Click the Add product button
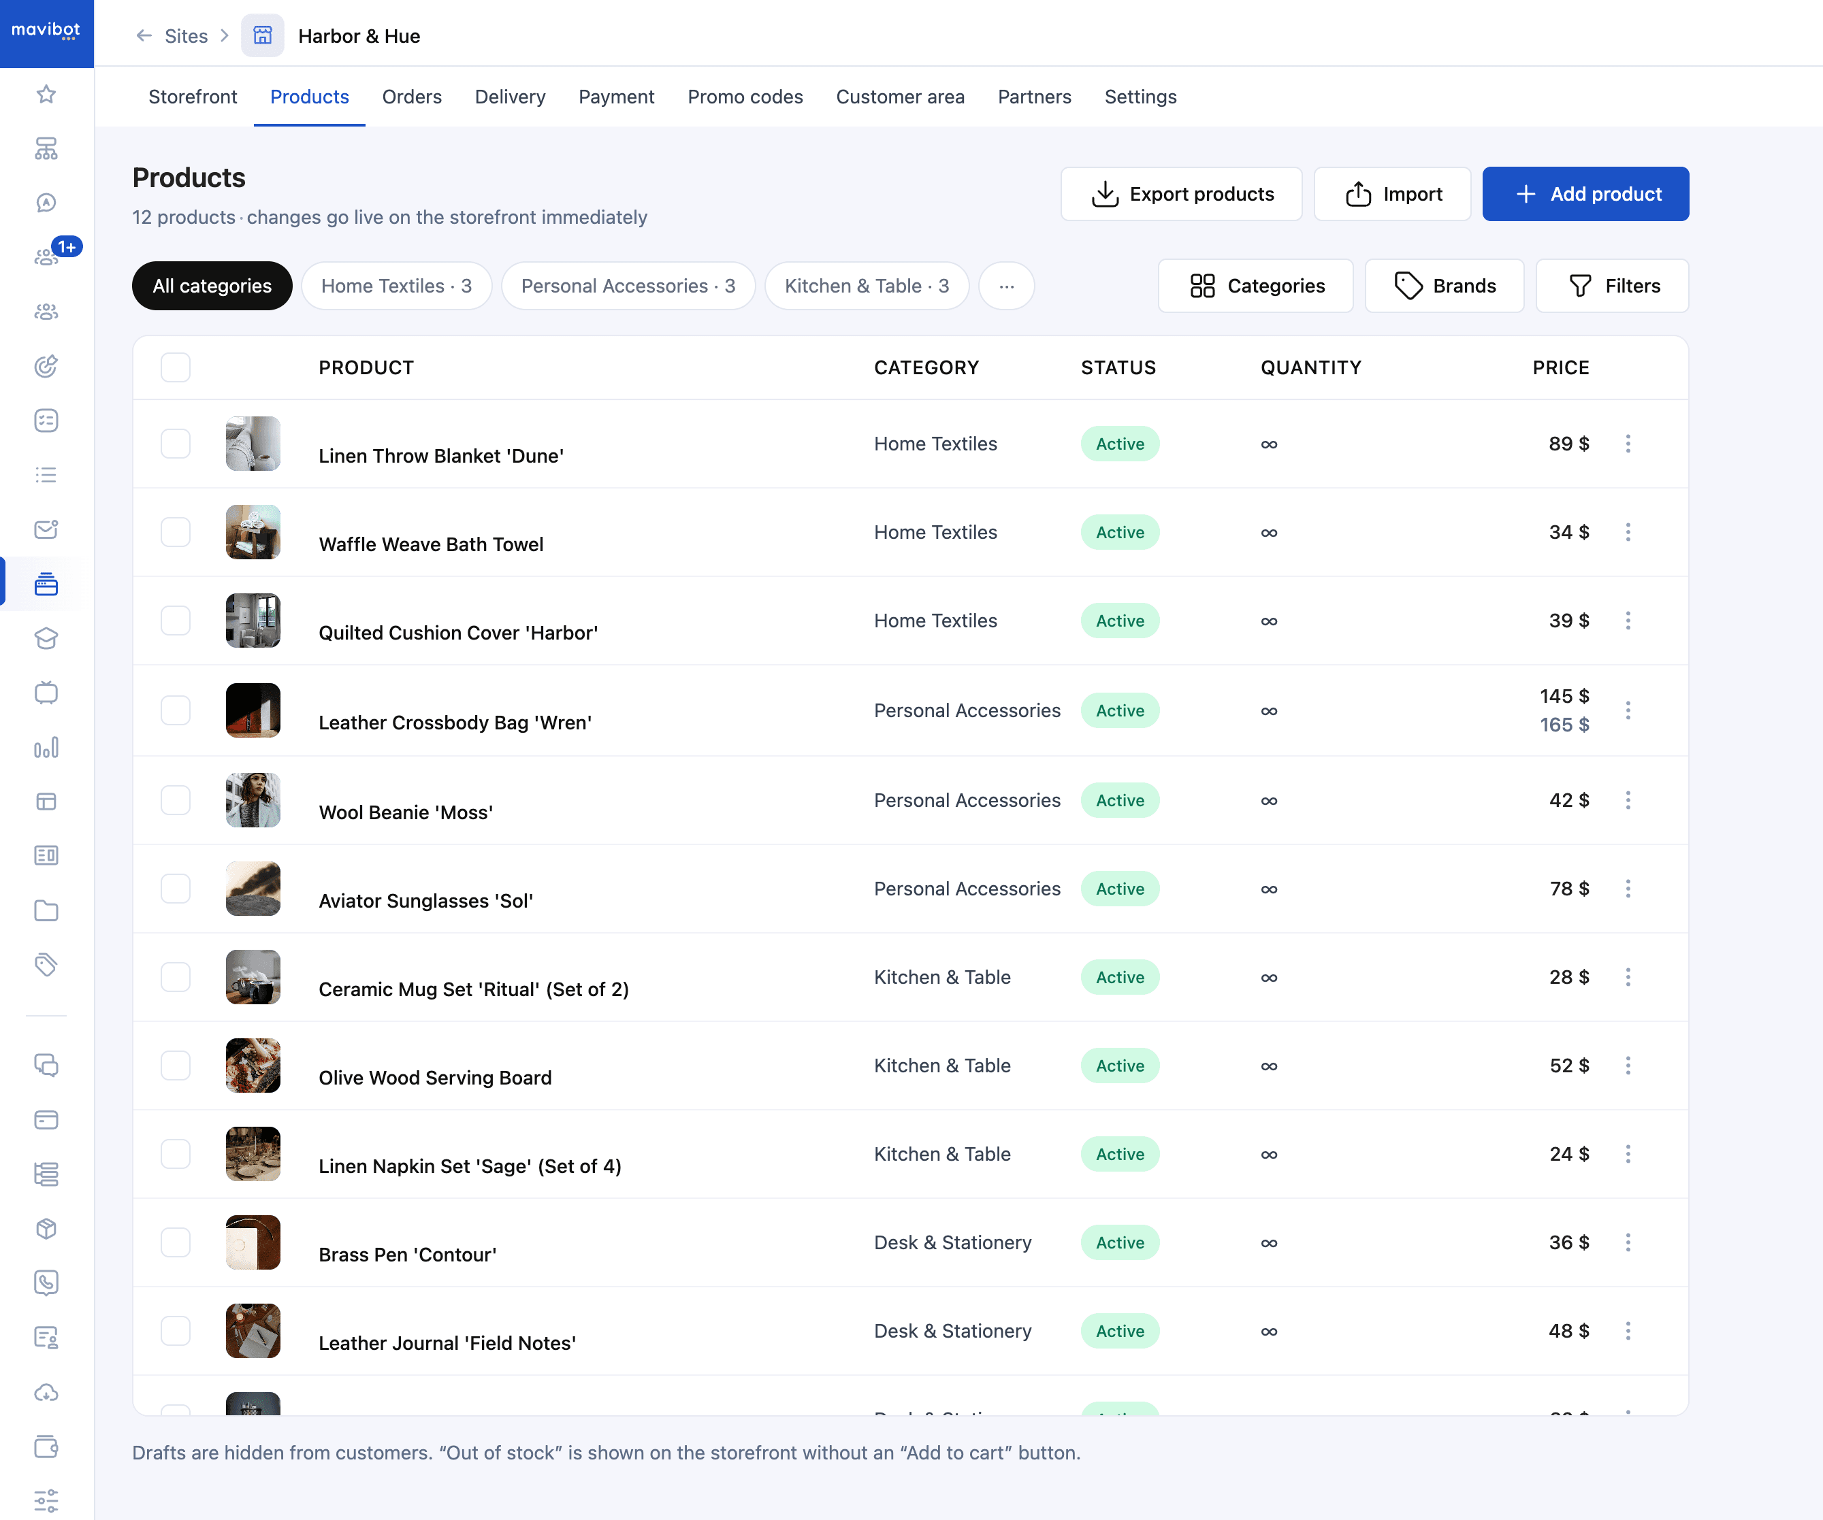The width and height of the screenshot is (1823, 1520). pyautogui.click(x=1585, y=193)
